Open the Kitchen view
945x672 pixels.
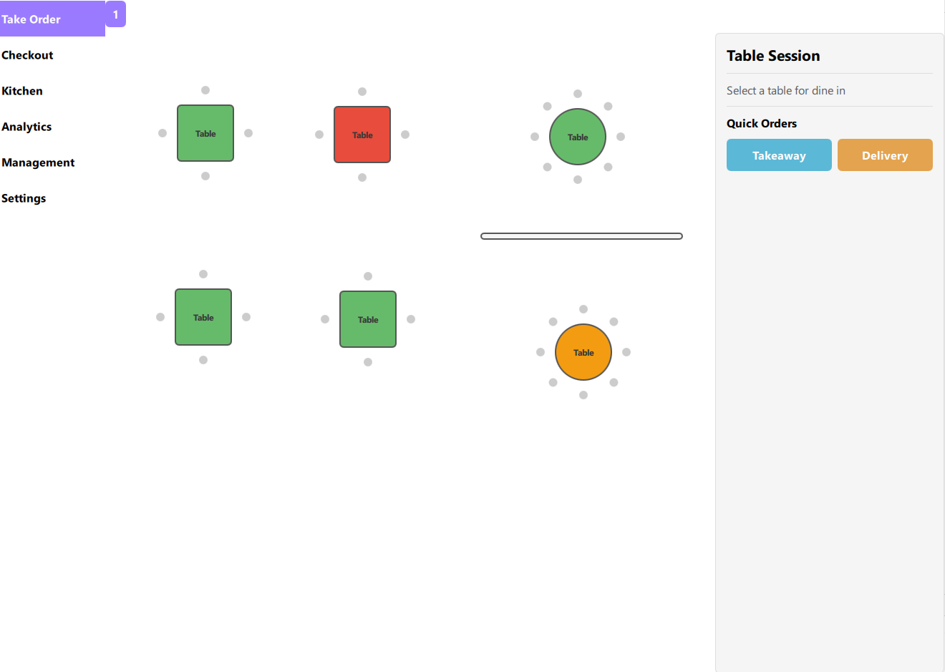(x=22, y=91)
